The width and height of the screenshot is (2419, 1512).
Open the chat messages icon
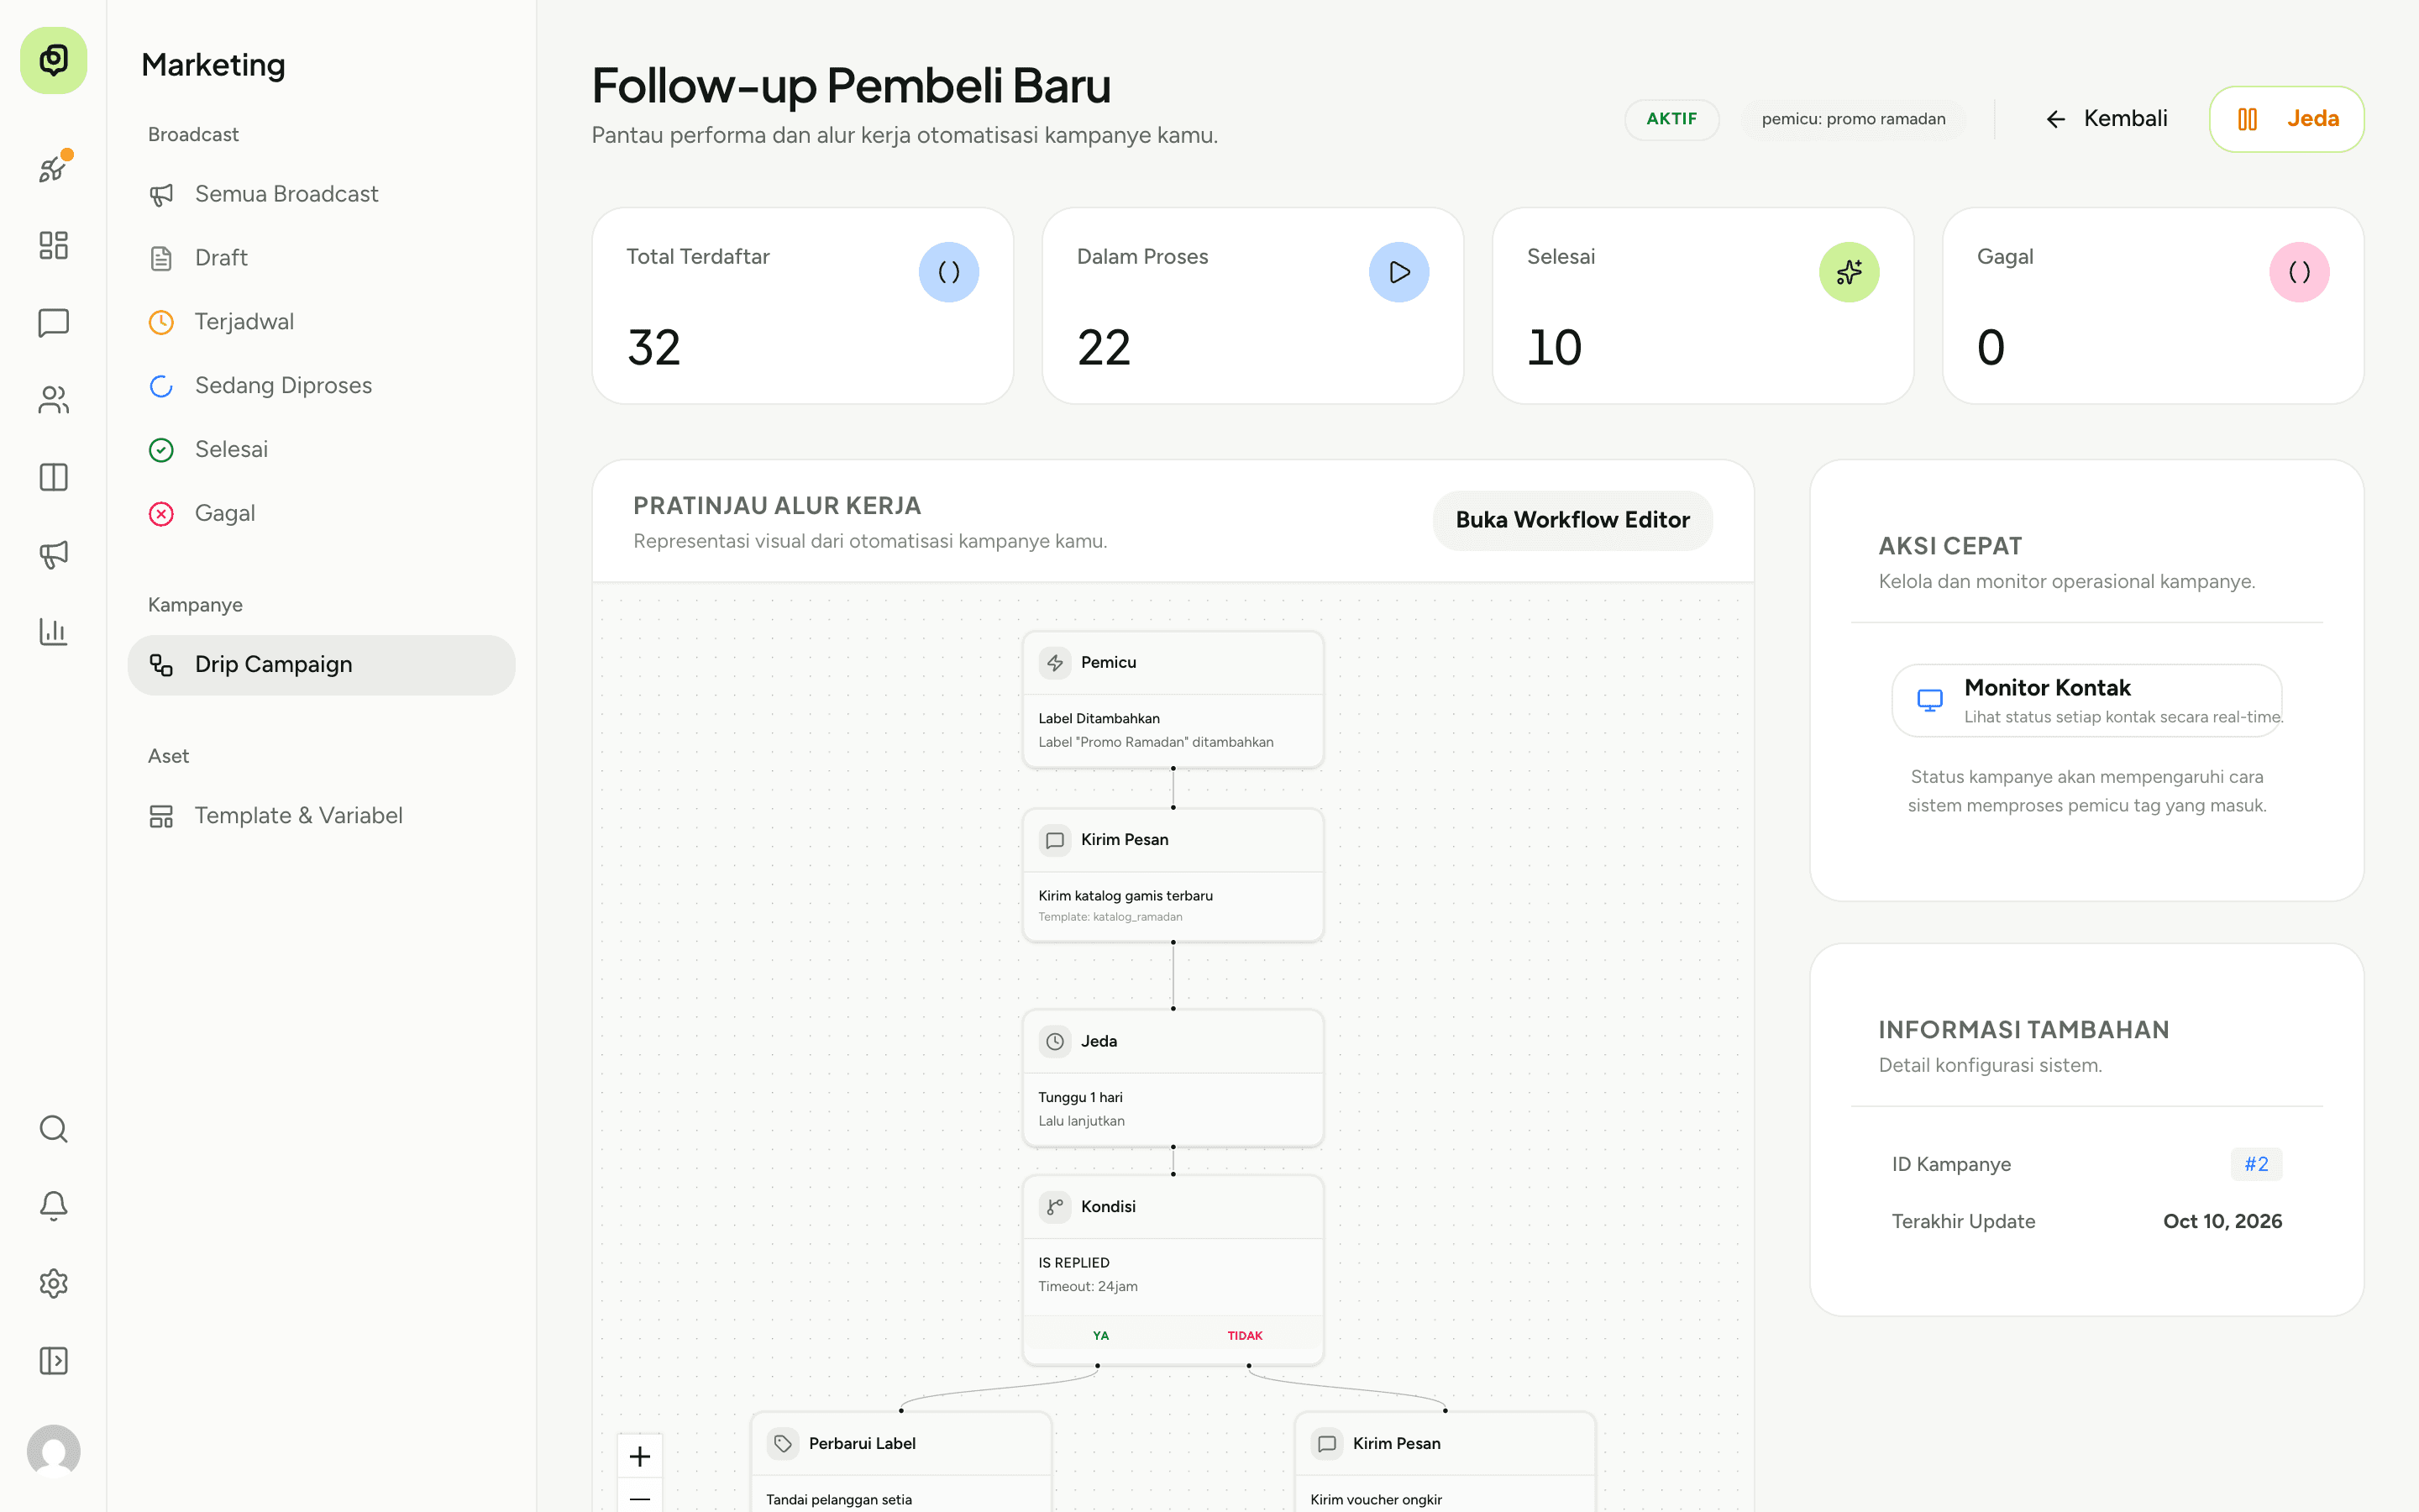click(x=53, y=323)
